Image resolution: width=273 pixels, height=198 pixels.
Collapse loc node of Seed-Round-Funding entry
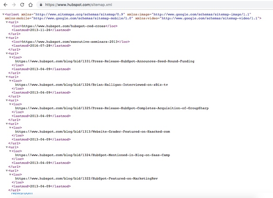click(x=10, y=57)
